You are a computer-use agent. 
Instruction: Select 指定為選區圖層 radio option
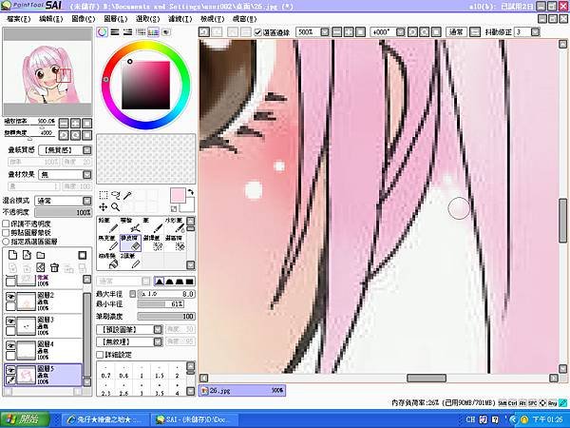[x=6, y=242]
